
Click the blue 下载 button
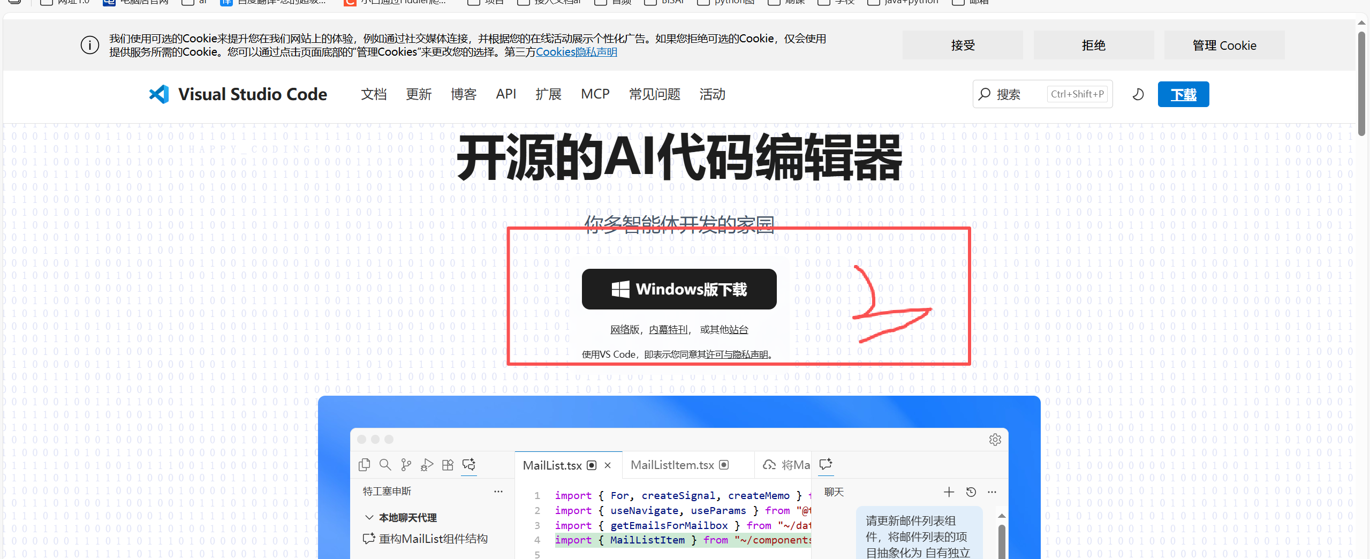1183,94
